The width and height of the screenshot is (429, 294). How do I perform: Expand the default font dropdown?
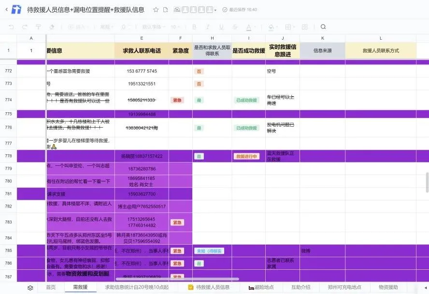pyautogui.click(x=154, y=27)
